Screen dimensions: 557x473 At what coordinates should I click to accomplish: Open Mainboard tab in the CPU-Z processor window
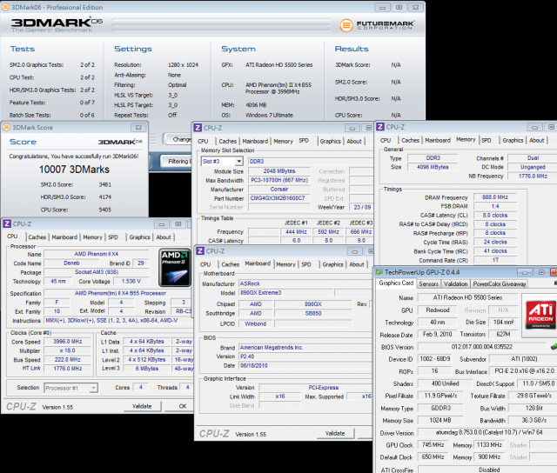click(x=64, y=237)
